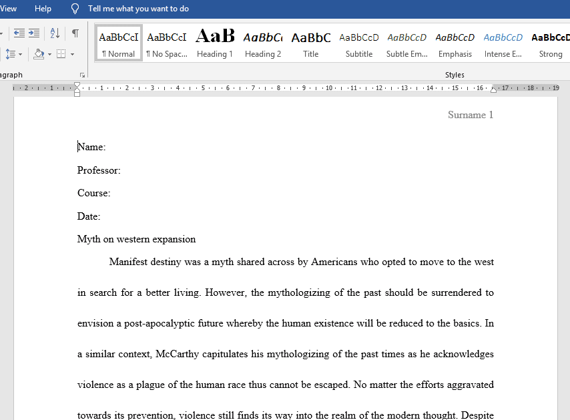Type in Tell me what you want to do
570x420 pixels.
pyautogui.click(x=138, y=9)
